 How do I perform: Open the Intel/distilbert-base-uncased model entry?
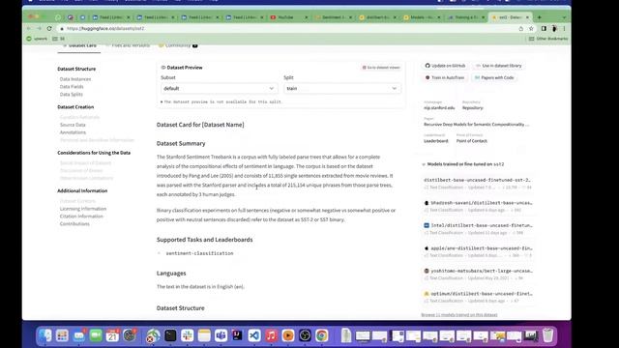tap(479, 229)
